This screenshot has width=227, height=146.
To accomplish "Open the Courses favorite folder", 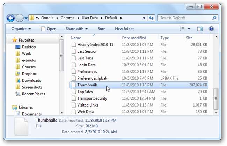I will 29,67.
